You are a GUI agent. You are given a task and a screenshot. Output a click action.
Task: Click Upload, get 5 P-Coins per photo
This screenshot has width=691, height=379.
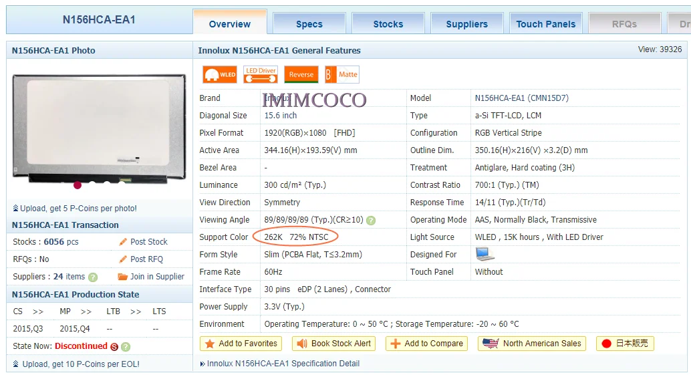click(x=78, y=209)
